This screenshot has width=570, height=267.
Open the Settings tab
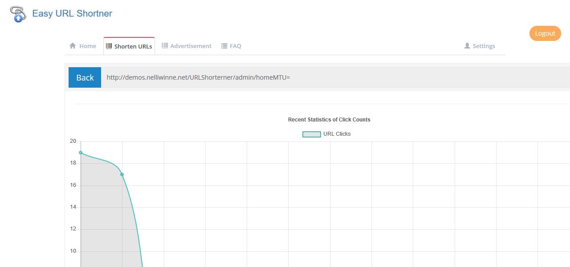coord(480,46)
